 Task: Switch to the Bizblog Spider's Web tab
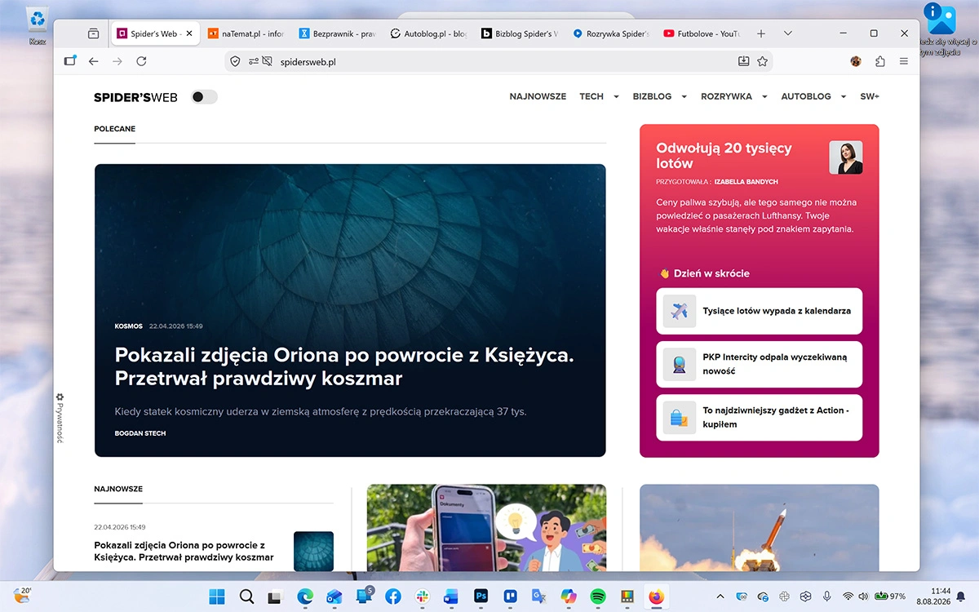pos(520,33)
